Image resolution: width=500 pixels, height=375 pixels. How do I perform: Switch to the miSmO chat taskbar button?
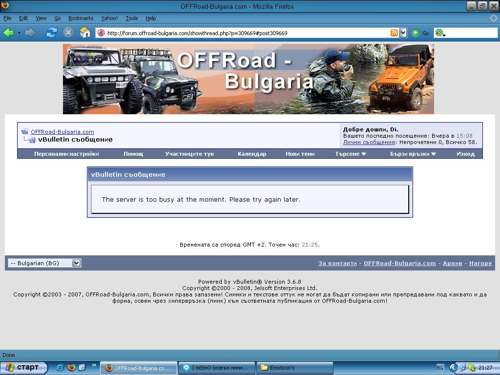tap(217, 368)
